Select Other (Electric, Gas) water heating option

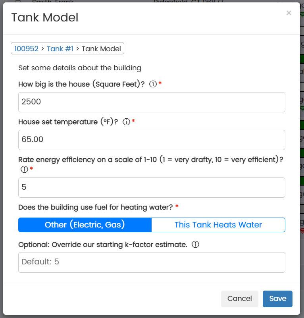85,225
